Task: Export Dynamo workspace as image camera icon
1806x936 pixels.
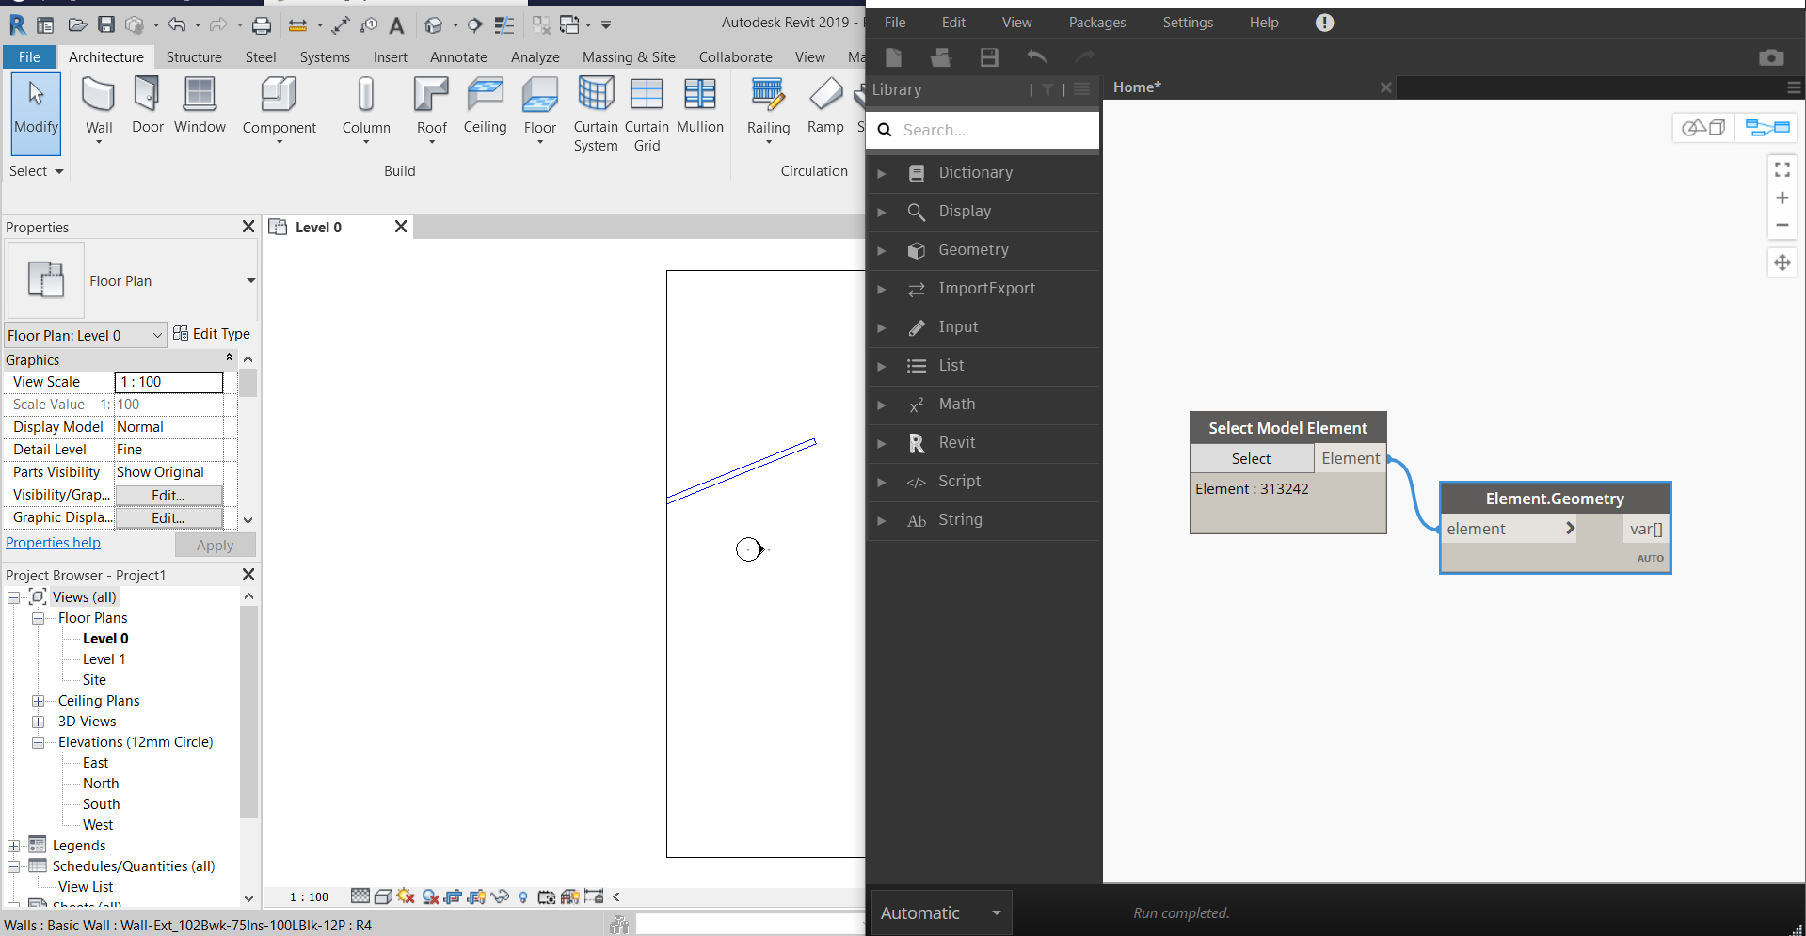Action: 1771,57
